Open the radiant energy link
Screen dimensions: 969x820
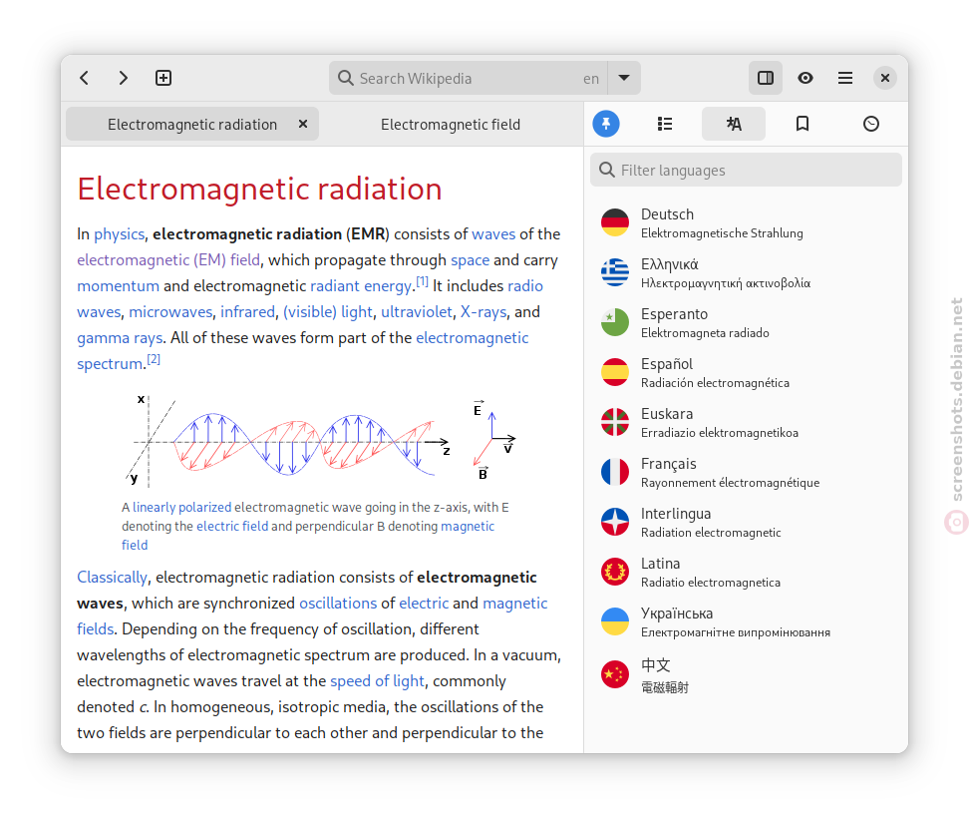361,286
